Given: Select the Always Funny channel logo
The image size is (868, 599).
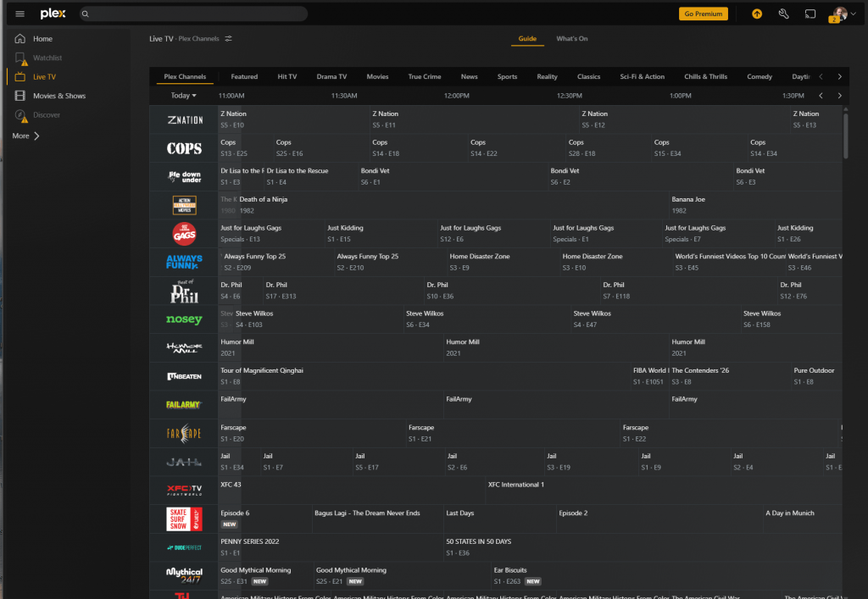Looking at the screenshot, I should [184, 262].
